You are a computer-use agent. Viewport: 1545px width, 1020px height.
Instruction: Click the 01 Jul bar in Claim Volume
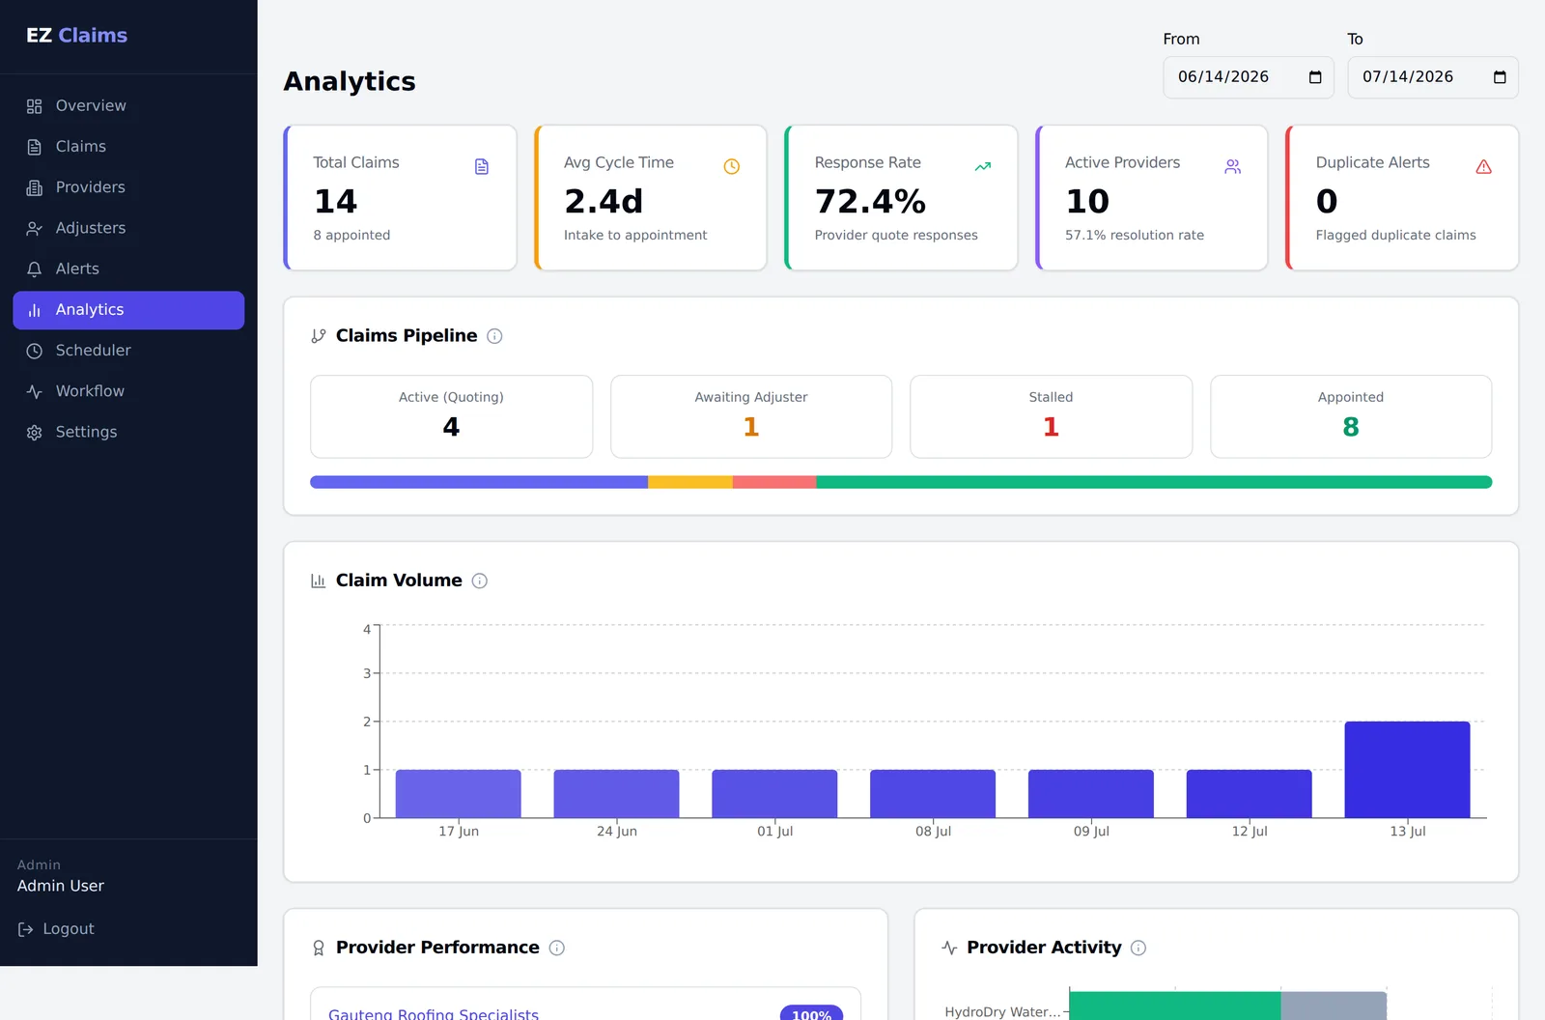tap(774, 794)
